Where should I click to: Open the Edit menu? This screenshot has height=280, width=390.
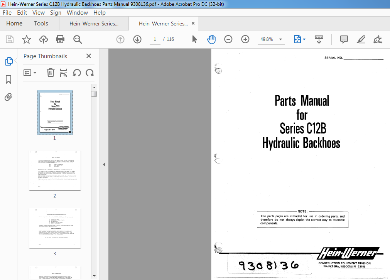[22, 13]
